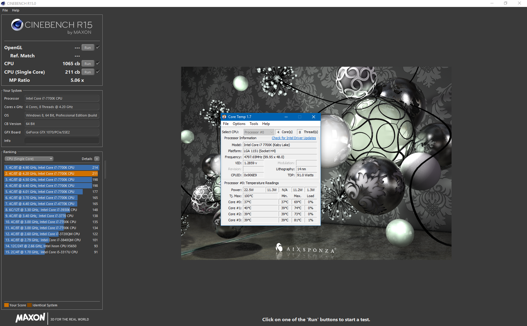Click the orange Your Score legend swatch
The width and height of the screenshot is (527, 326).
click(x=6, y=305)
